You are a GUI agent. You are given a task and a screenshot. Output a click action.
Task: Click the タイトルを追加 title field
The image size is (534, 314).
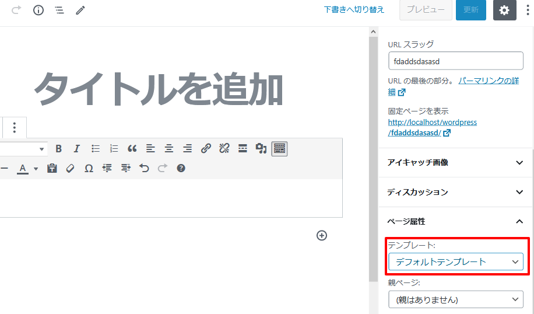[159, 89]
